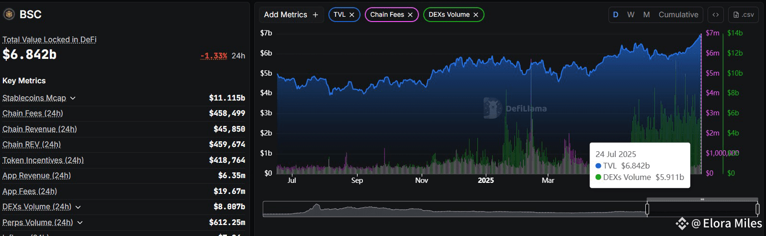Click the plus icon beside Add Metrics
766x236 pixels.
click(x=315, y=15)
